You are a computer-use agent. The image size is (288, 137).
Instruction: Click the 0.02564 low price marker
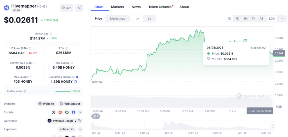pos(97,82)
